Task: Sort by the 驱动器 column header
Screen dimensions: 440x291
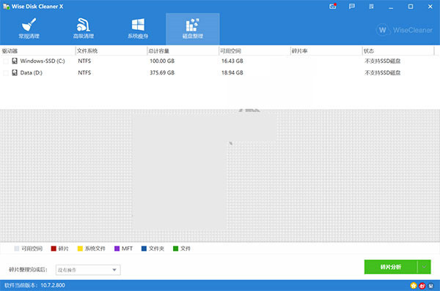Action: pos(37,51)
